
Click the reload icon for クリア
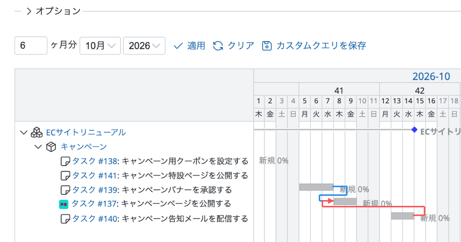[218, 46]
